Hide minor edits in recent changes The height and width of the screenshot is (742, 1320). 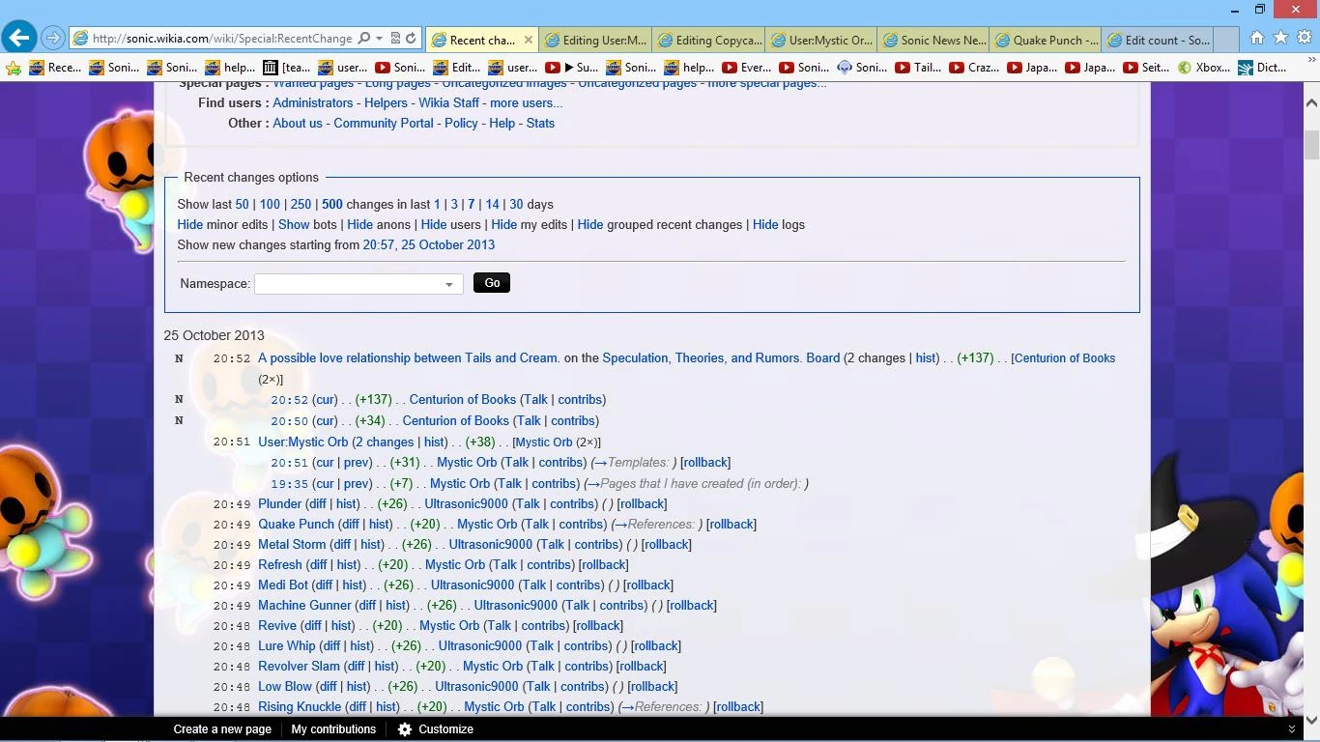pyautogui.click(x=189, y=224)
